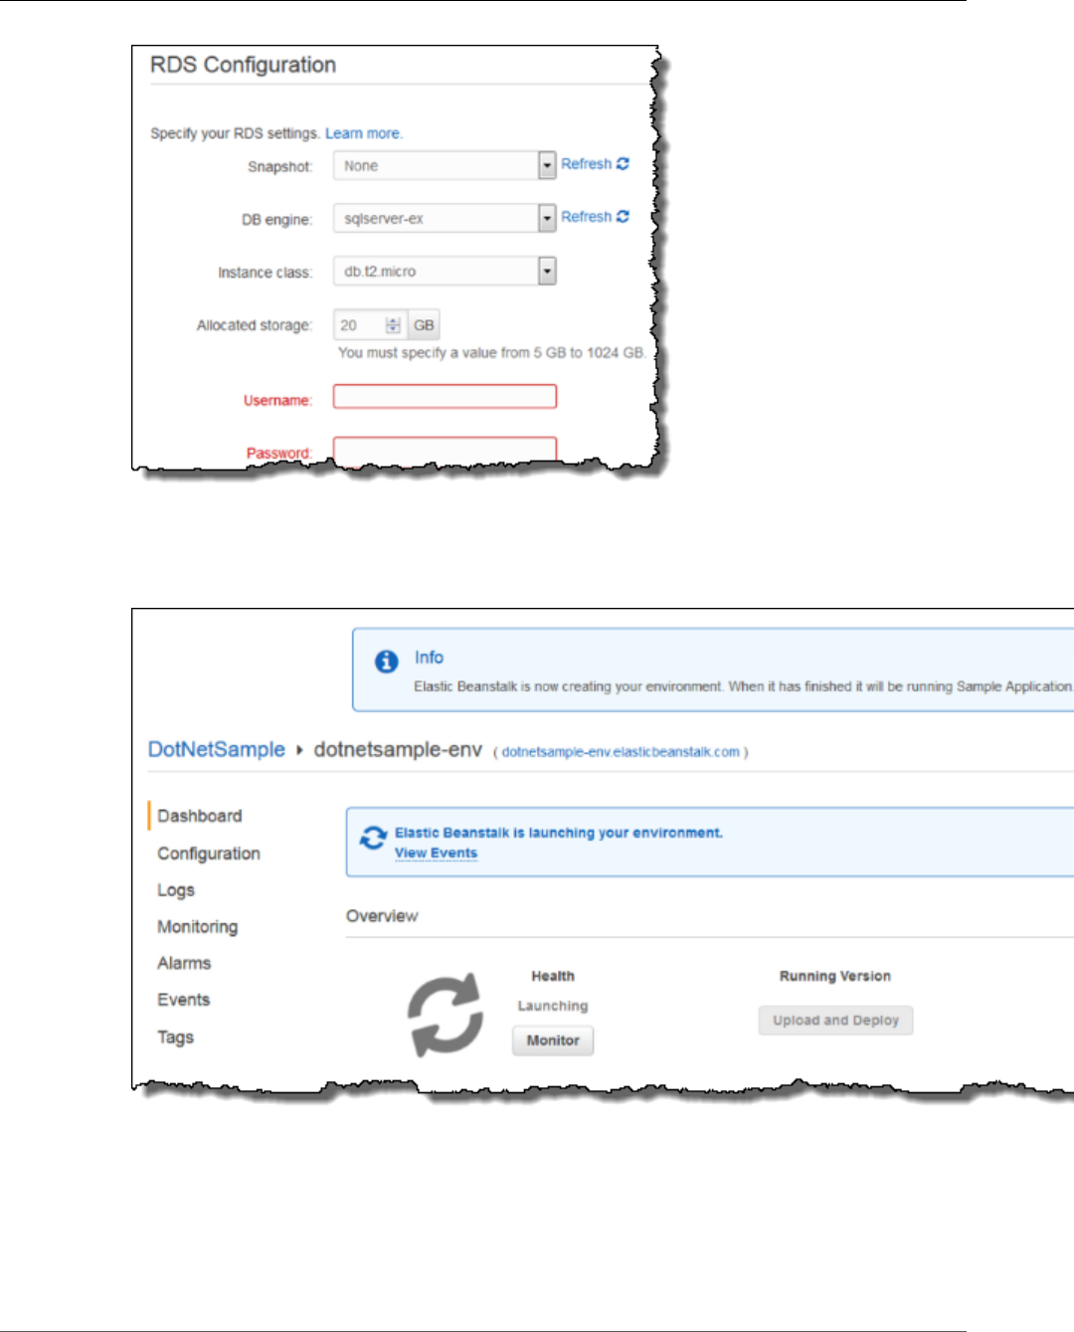Open Monitoring in the sidebar

[x=198, y=927]
